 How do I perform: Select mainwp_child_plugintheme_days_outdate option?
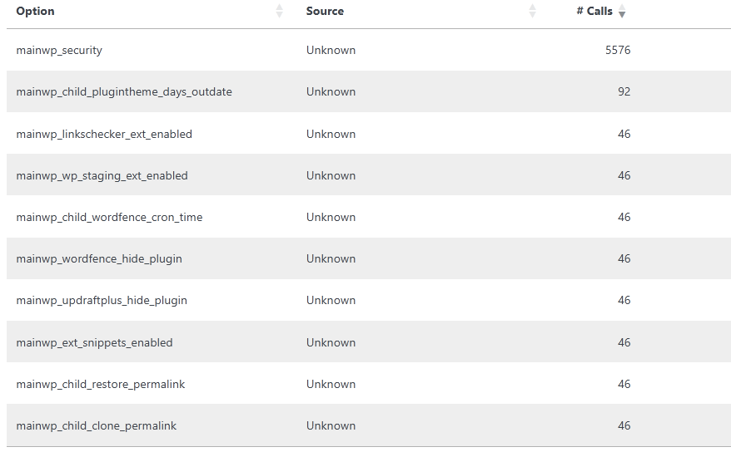pyautogui.click(x=124, y=91)
